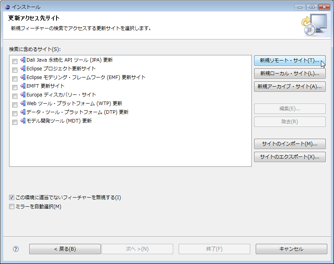334x264 pixels.
Task: Check the Dali Java 永続化 API ツール box
Action: point(15,61)
